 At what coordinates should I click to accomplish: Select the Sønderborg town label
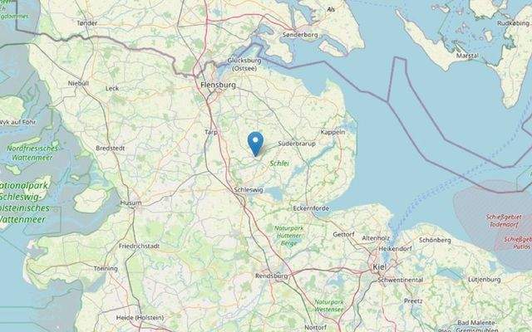click(x=300, y=35)
